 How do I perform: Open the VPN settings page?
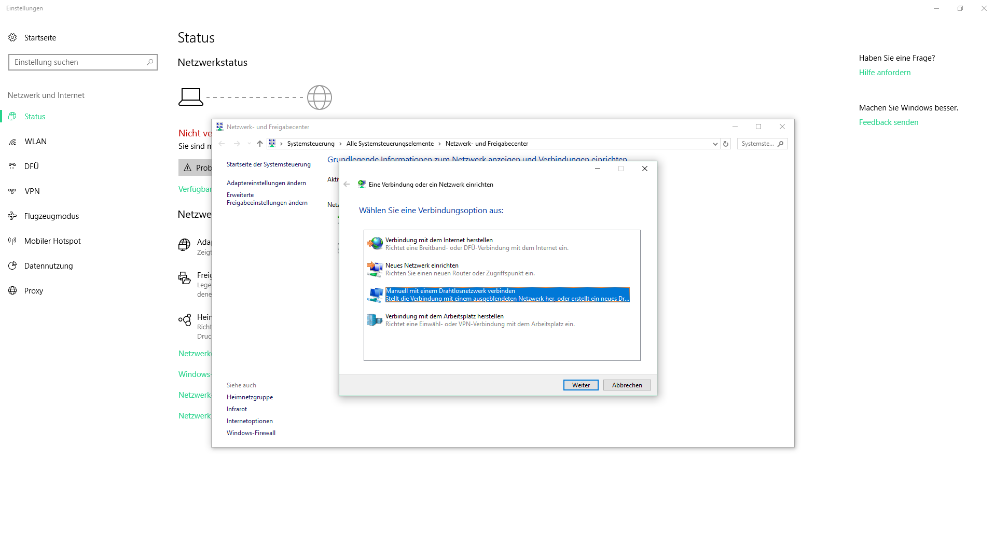click(32, 191)
